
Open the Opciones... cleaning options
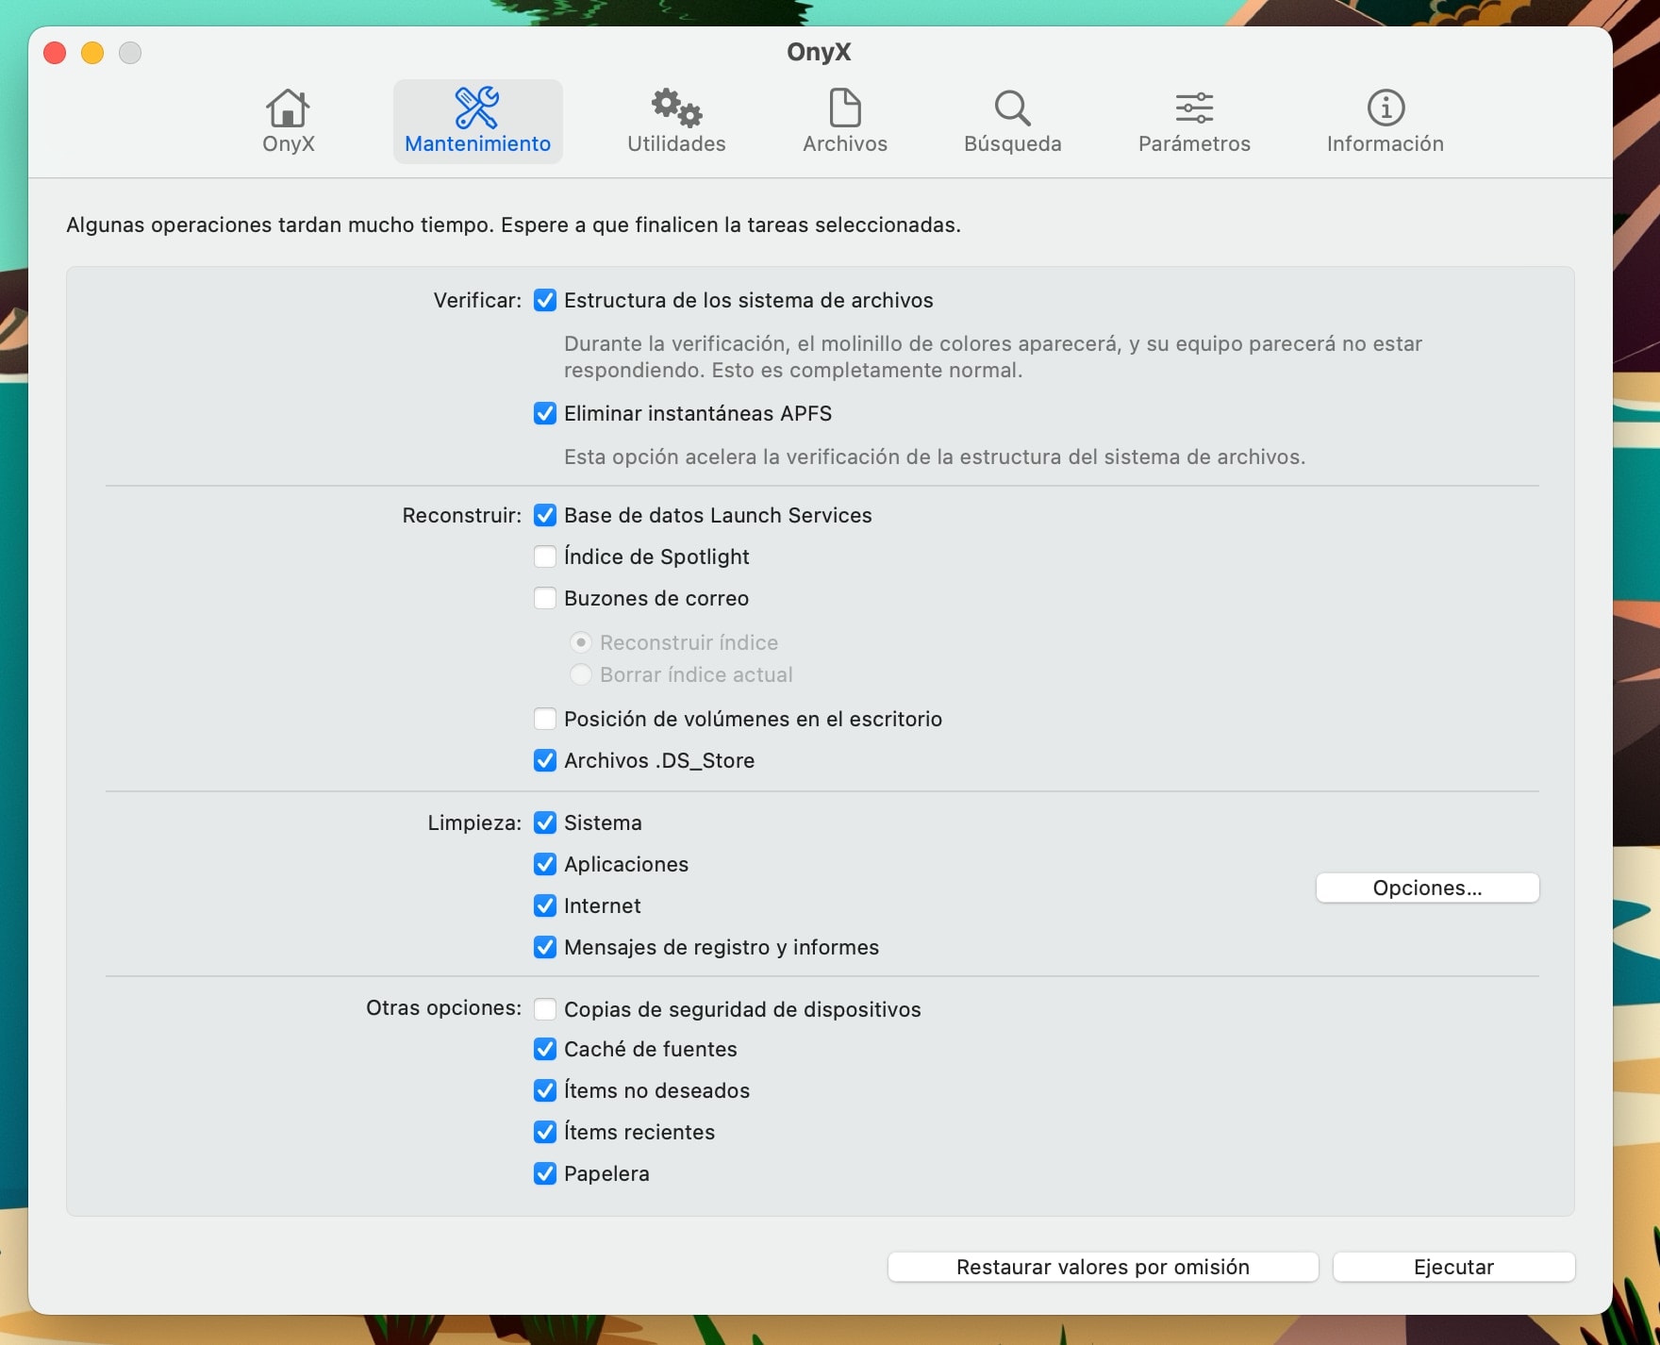click(x=1427, y=888)
